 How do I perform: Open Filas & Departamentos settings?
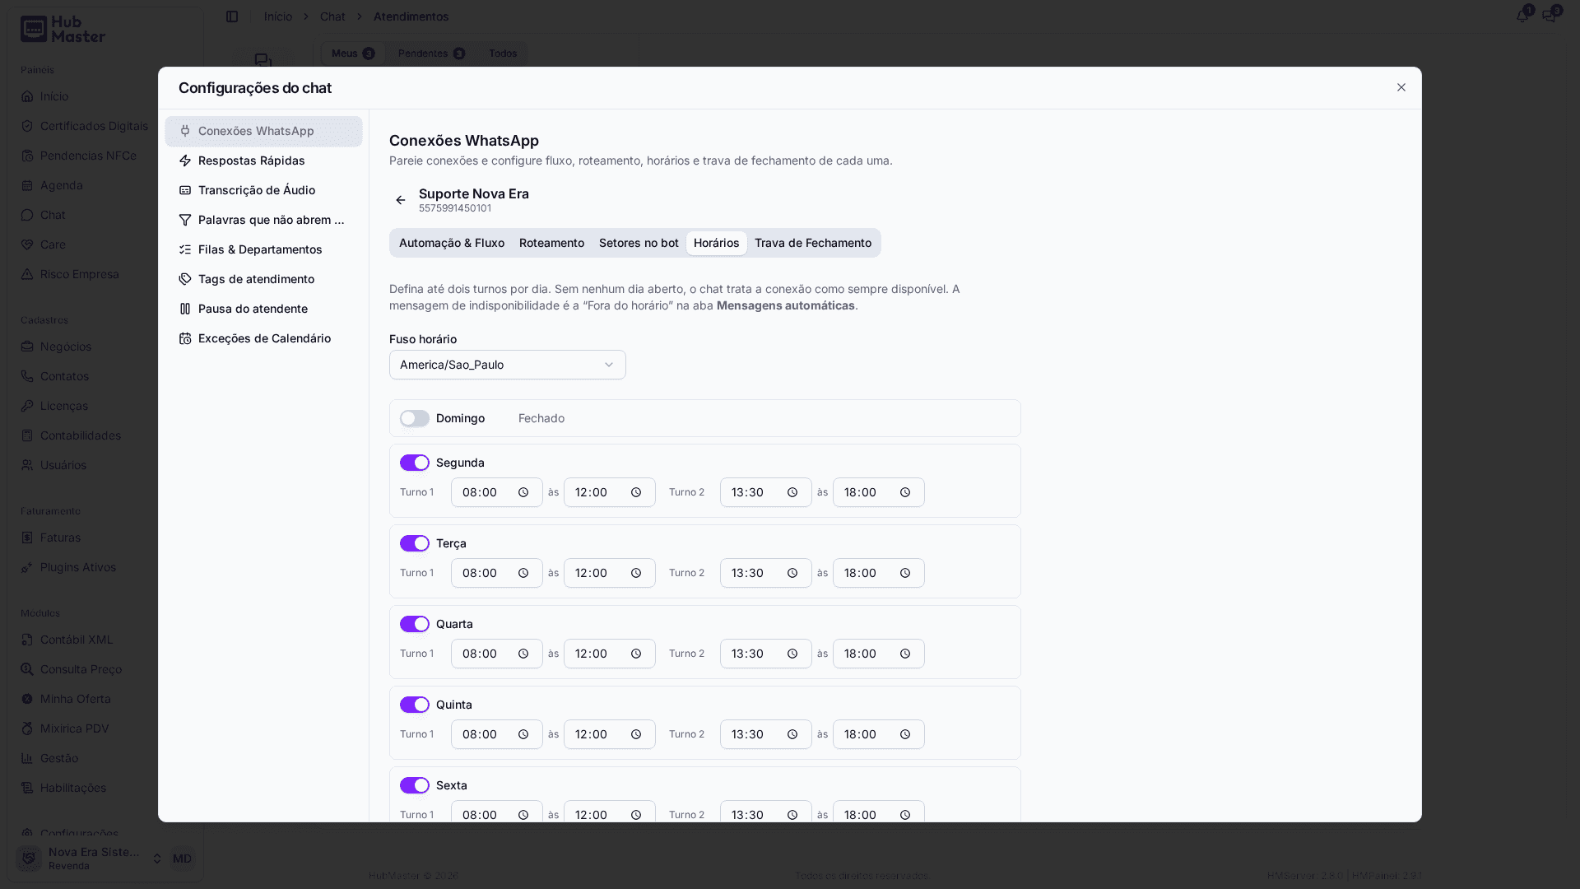click(263, 249)
